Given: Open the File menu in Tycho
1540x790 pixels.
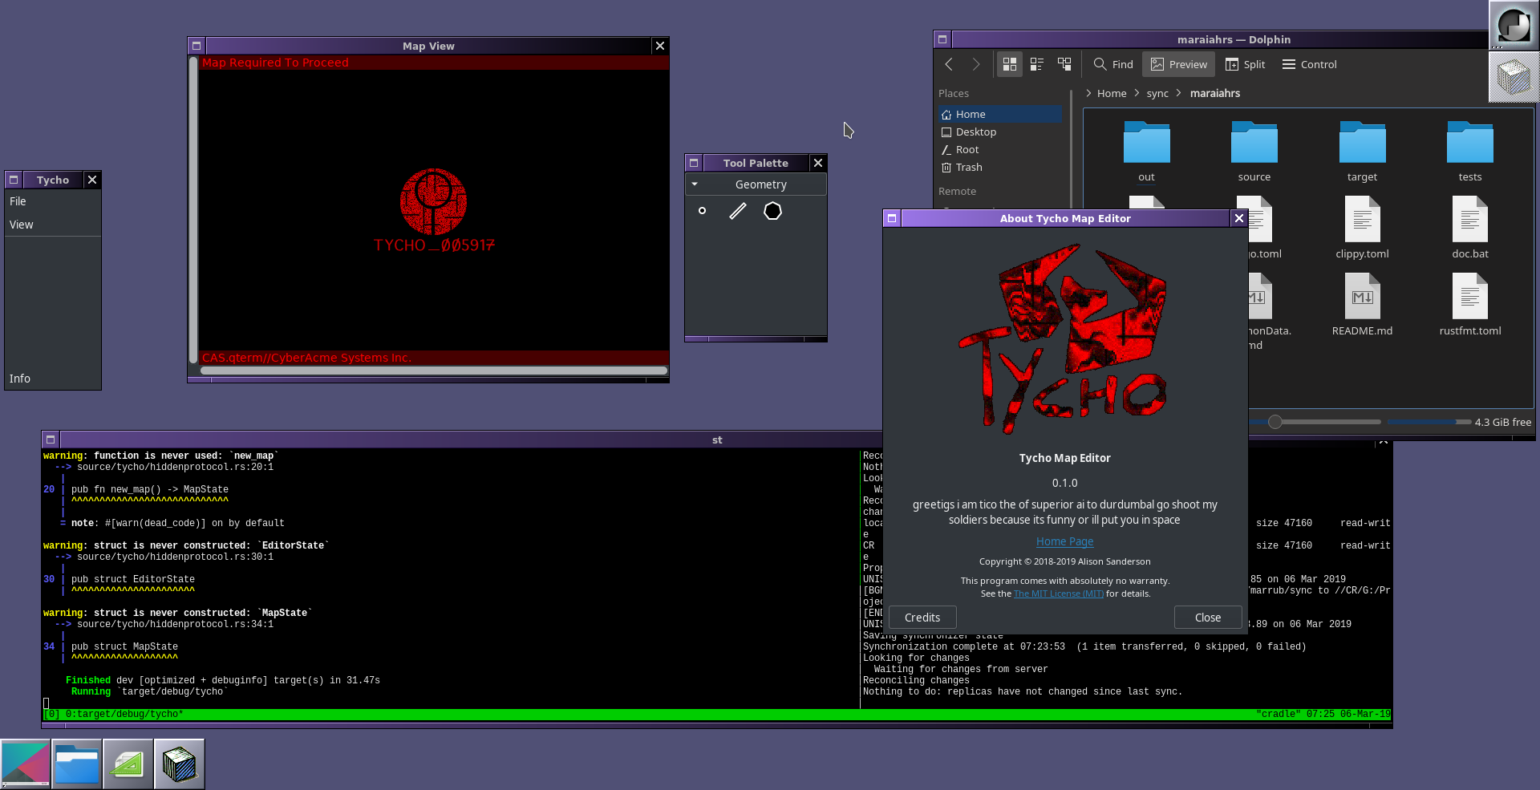Looking at the screenshot, I should [18, 201].
